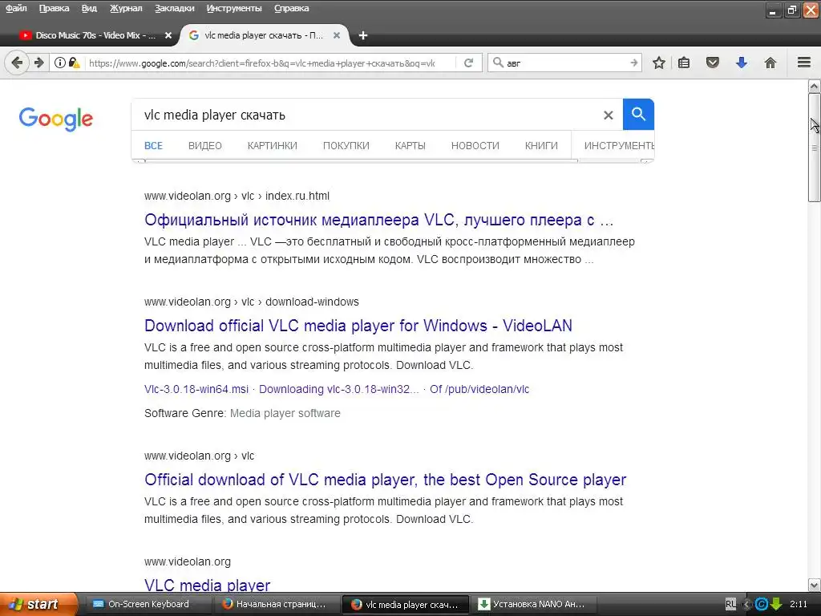Open Downloading vlc-3.0.18-win32 sitelink
Viewport: 821px width, 616px height.
[339, 389]
